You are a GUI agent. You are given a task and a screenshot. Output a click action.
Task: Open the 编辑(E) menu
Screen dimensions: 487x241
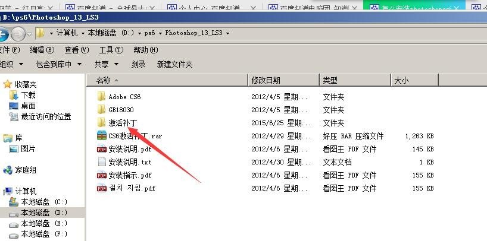click(42, 50)
